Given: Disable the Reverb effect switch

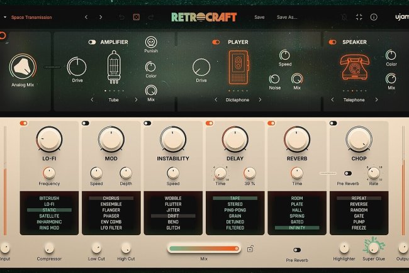Looking at the screenshot, I should point(271,123).
